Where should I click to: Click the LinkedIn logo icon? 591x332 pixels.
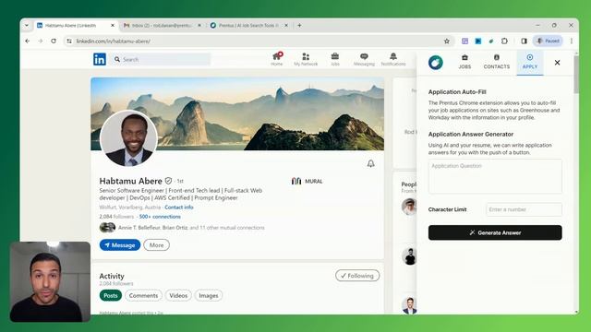(100, 59)
